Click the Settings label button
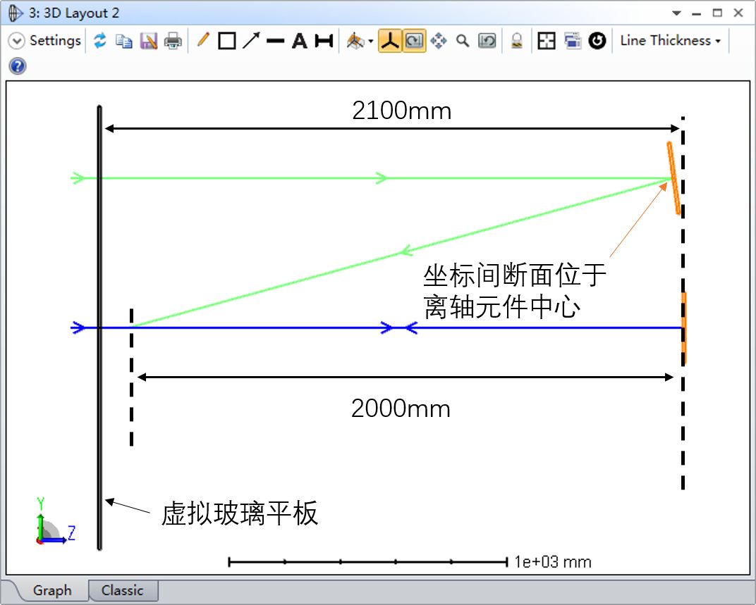Viewport: 756px width, 605px height. click(x=55, y=41)
